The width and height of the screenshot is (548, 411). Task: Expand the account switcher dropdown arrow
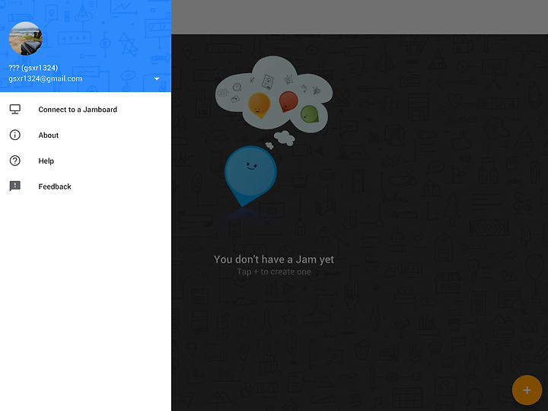click(x=157, y=79)
